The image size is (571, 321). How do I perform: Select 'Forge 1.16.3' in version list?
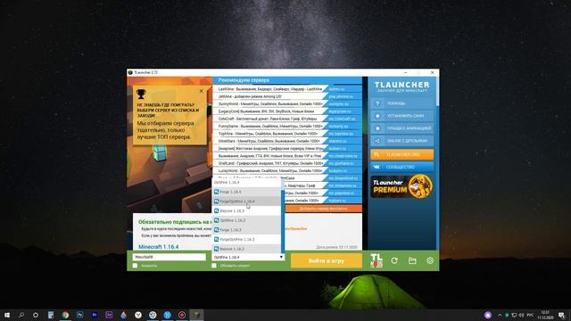[x=246, y=230]
